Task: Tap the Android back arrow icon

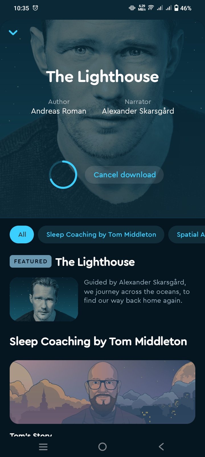Action: click(x=161, y=447)
